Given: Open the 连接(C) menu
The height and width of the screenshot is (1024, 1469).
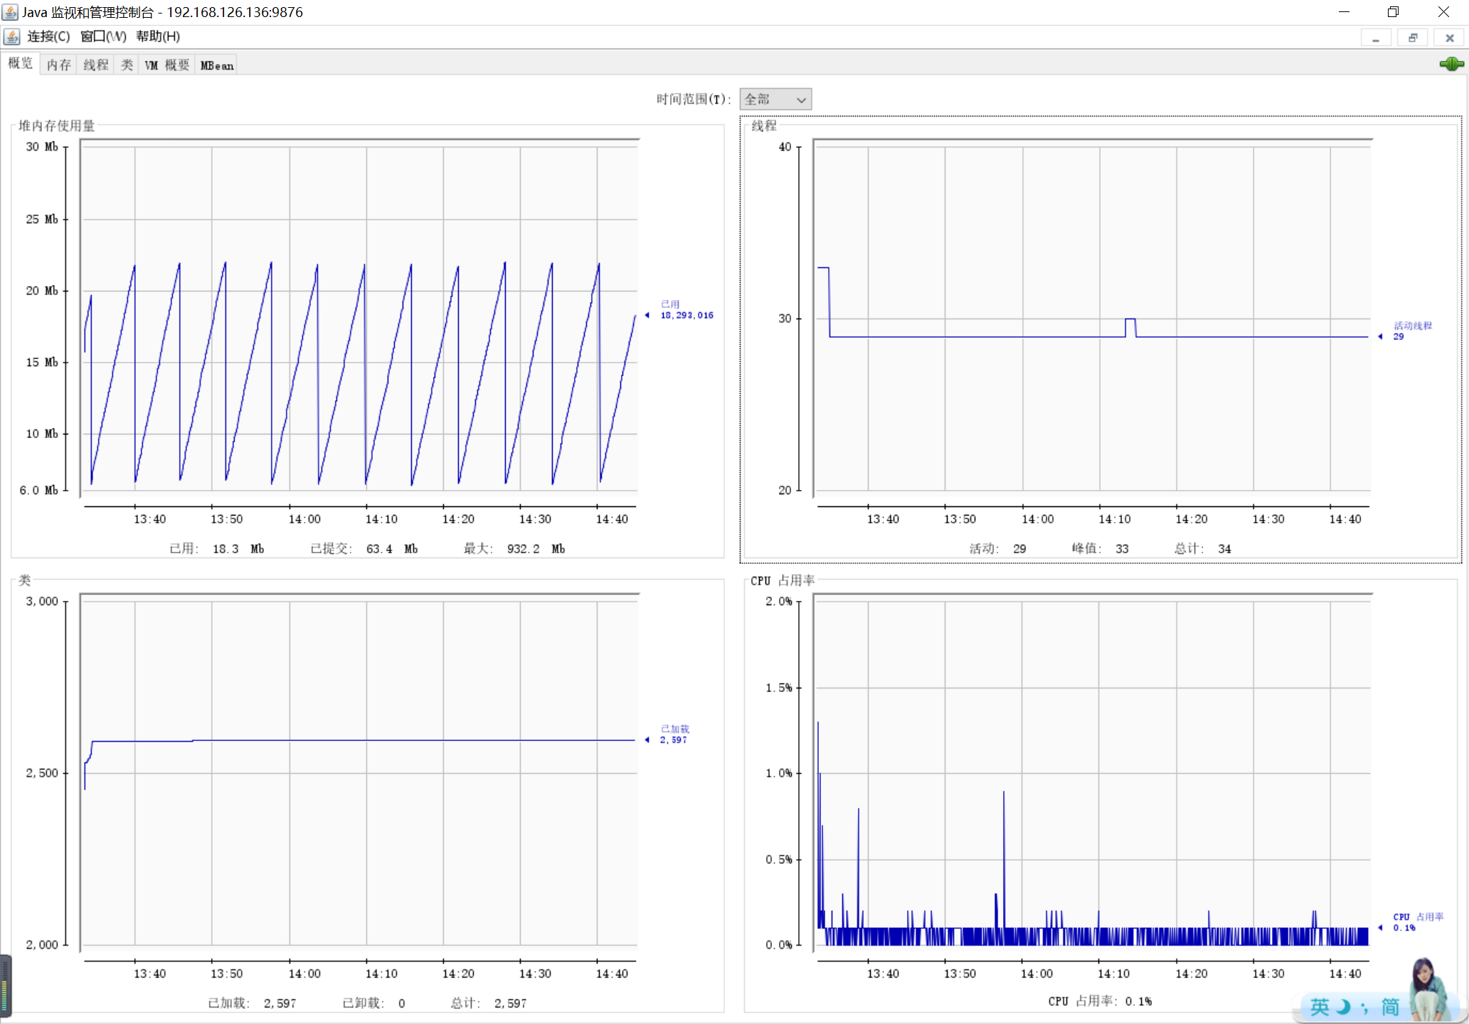Looking at the screenshot, I should (48, 36).
